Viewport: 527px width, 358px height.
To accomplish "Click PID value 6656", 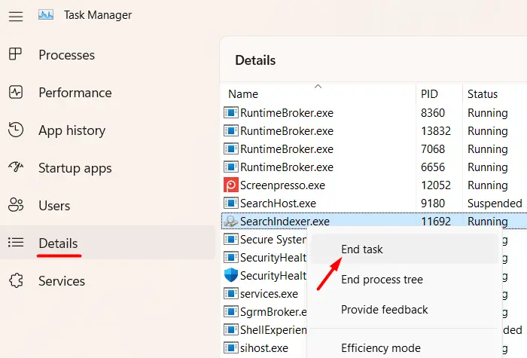I will tap(433, 167).
